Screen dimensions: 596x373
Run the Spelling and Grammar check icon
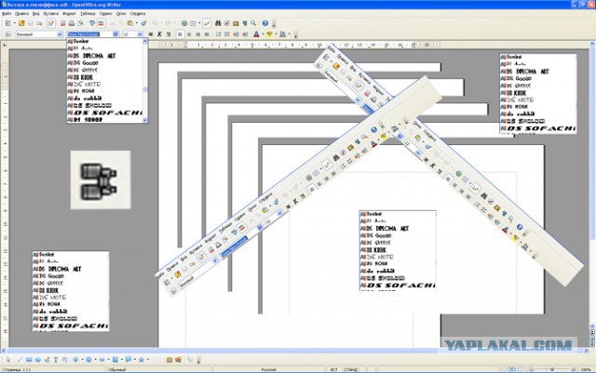pos(92,23)
